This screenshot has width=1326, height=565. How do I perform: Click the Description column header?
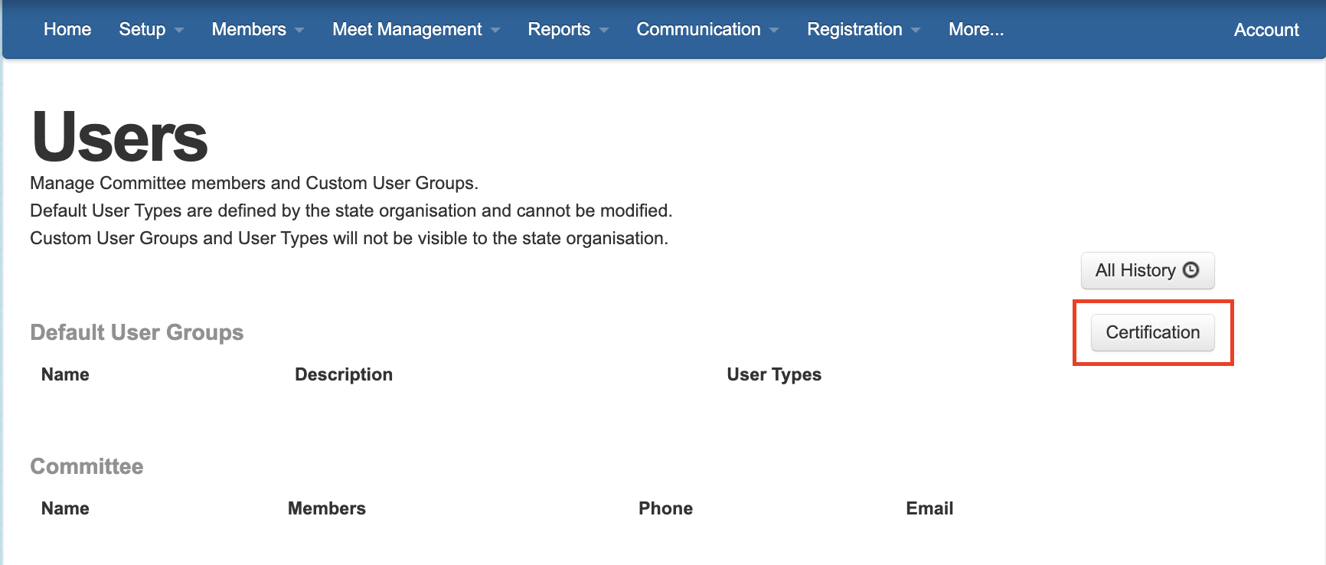click(x=344, y=374)
